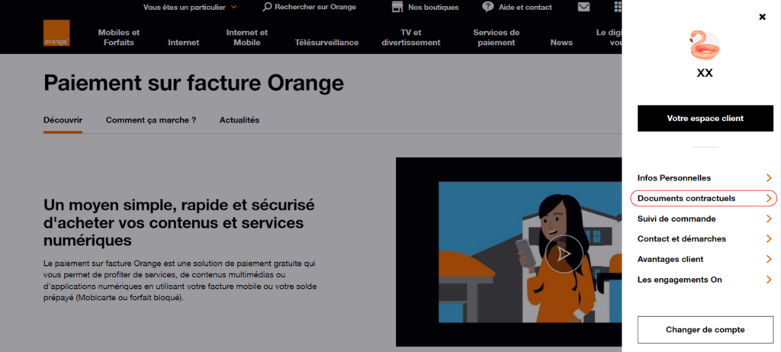Click the XX account name
781x352 pixels.
click(x=705, y=73)
